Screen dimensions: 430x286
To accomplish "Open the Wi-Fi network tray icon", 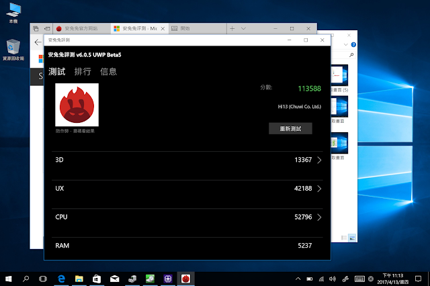I will click(x=321, y=279).
